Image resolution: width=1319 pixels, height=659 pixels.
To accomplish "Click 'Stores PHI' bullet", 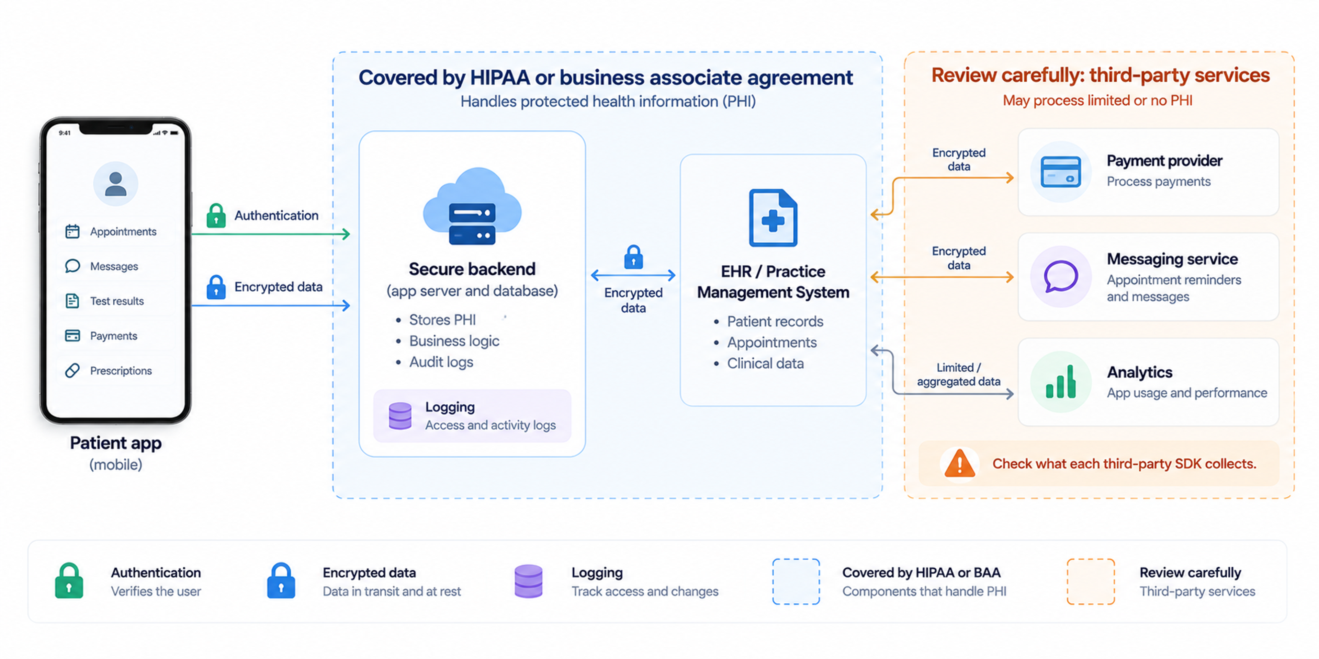I will click(442, 320).
